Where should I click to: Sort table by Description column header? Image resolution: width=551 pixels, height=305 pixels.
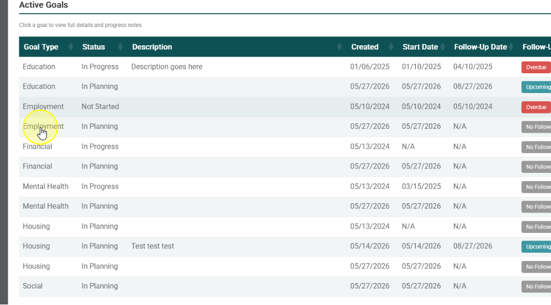pyautogui.click(x=152, y=47)
